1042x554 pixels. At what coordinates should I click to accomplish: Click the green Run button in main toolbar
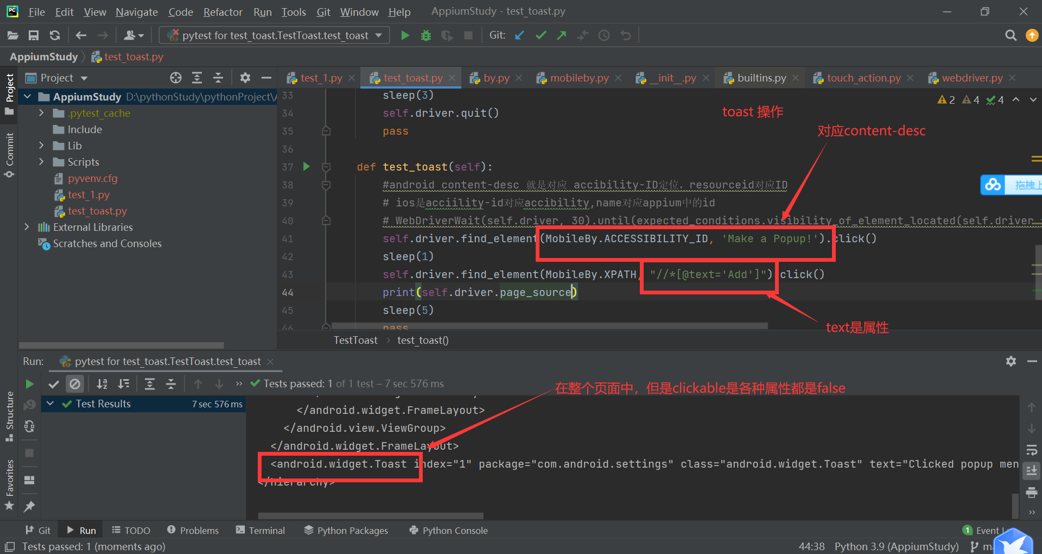405,35
